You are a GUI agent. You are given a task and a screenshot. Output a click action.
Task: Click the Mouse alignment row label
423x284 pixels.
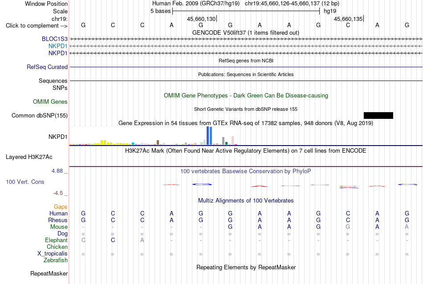click(x=59, y=227)
